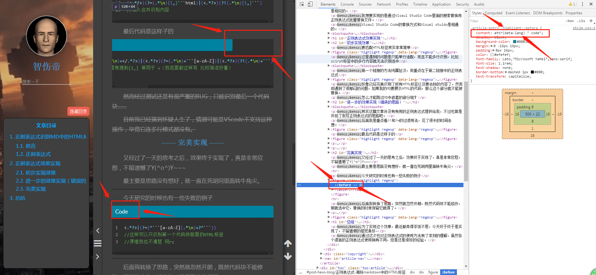Switch to the Timeline tab

click(420, 4)
